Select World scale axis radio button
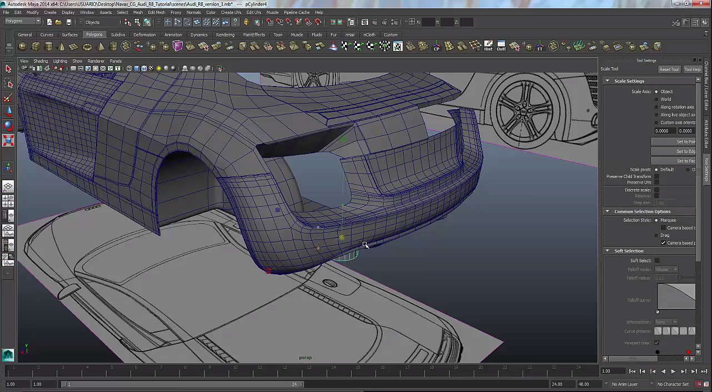Image resolution: width=712 pixels, height=392 pixels. click(x=656, y=99)
